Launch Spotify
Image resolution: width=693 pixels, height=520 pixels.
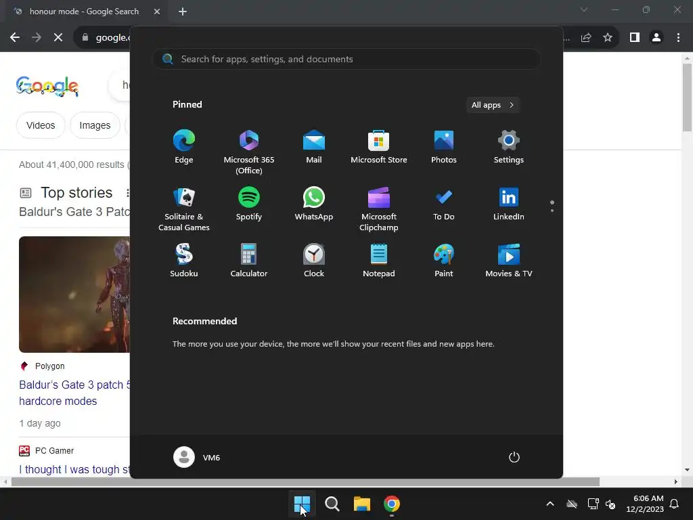point(249,204)
